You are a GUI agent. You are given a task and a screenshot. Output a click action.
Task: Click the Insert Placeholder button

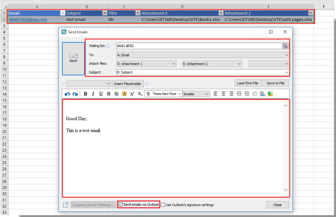pyautogui.click(x=128, y=83)
